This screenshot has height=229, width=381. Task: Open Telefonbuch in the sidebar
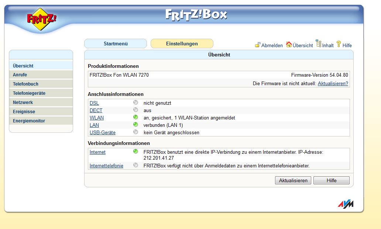[41, 84]
